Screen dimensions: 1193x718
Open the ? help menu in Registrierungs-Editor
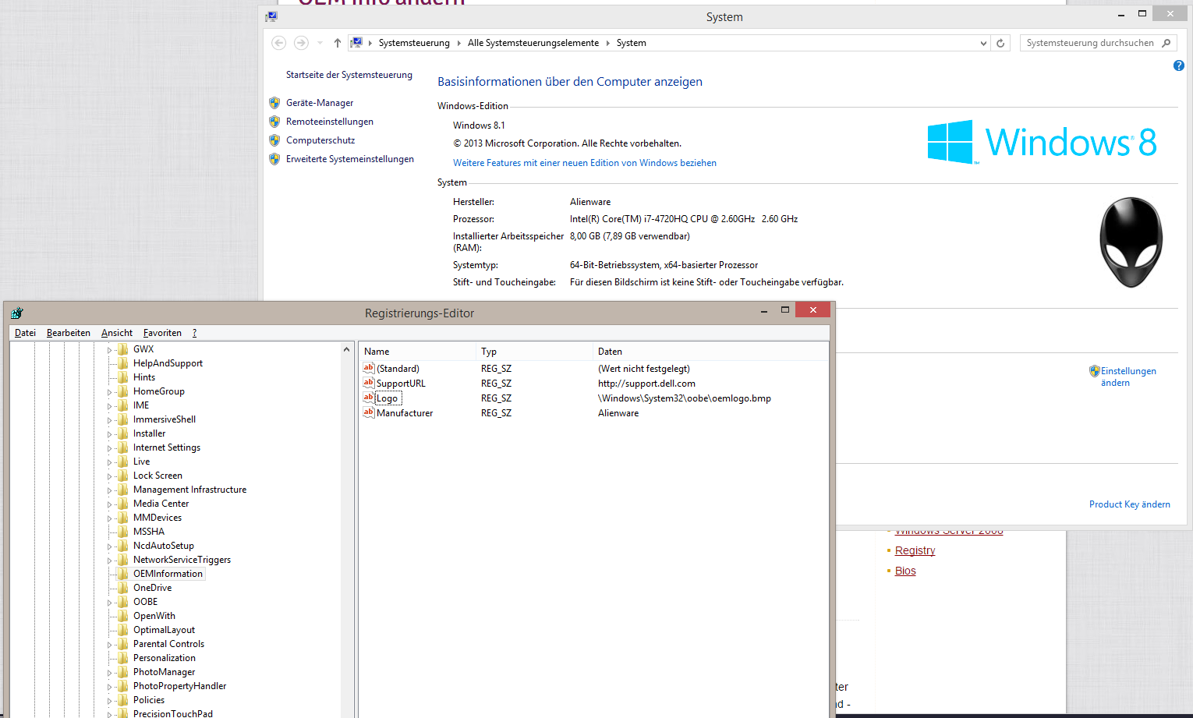(195, 333)
